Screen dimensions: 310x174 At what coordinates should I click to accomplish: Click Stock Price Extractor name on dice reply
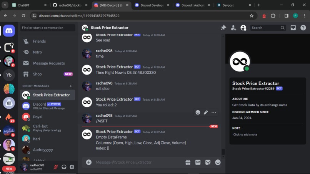pos(114,99)
